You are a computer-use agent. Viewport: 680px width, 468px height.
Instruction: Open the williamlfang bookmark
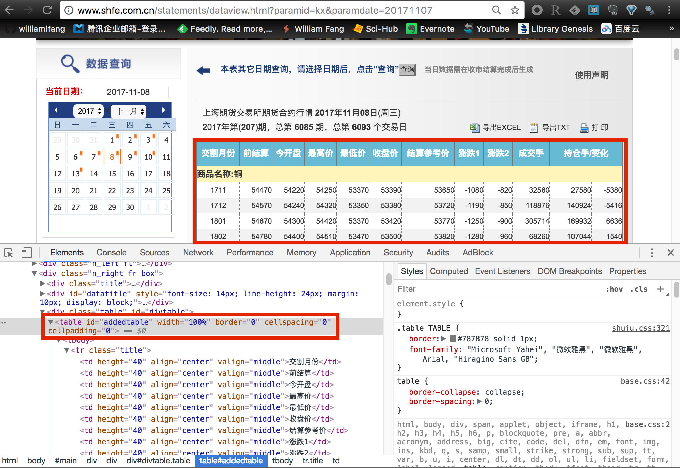36,29
